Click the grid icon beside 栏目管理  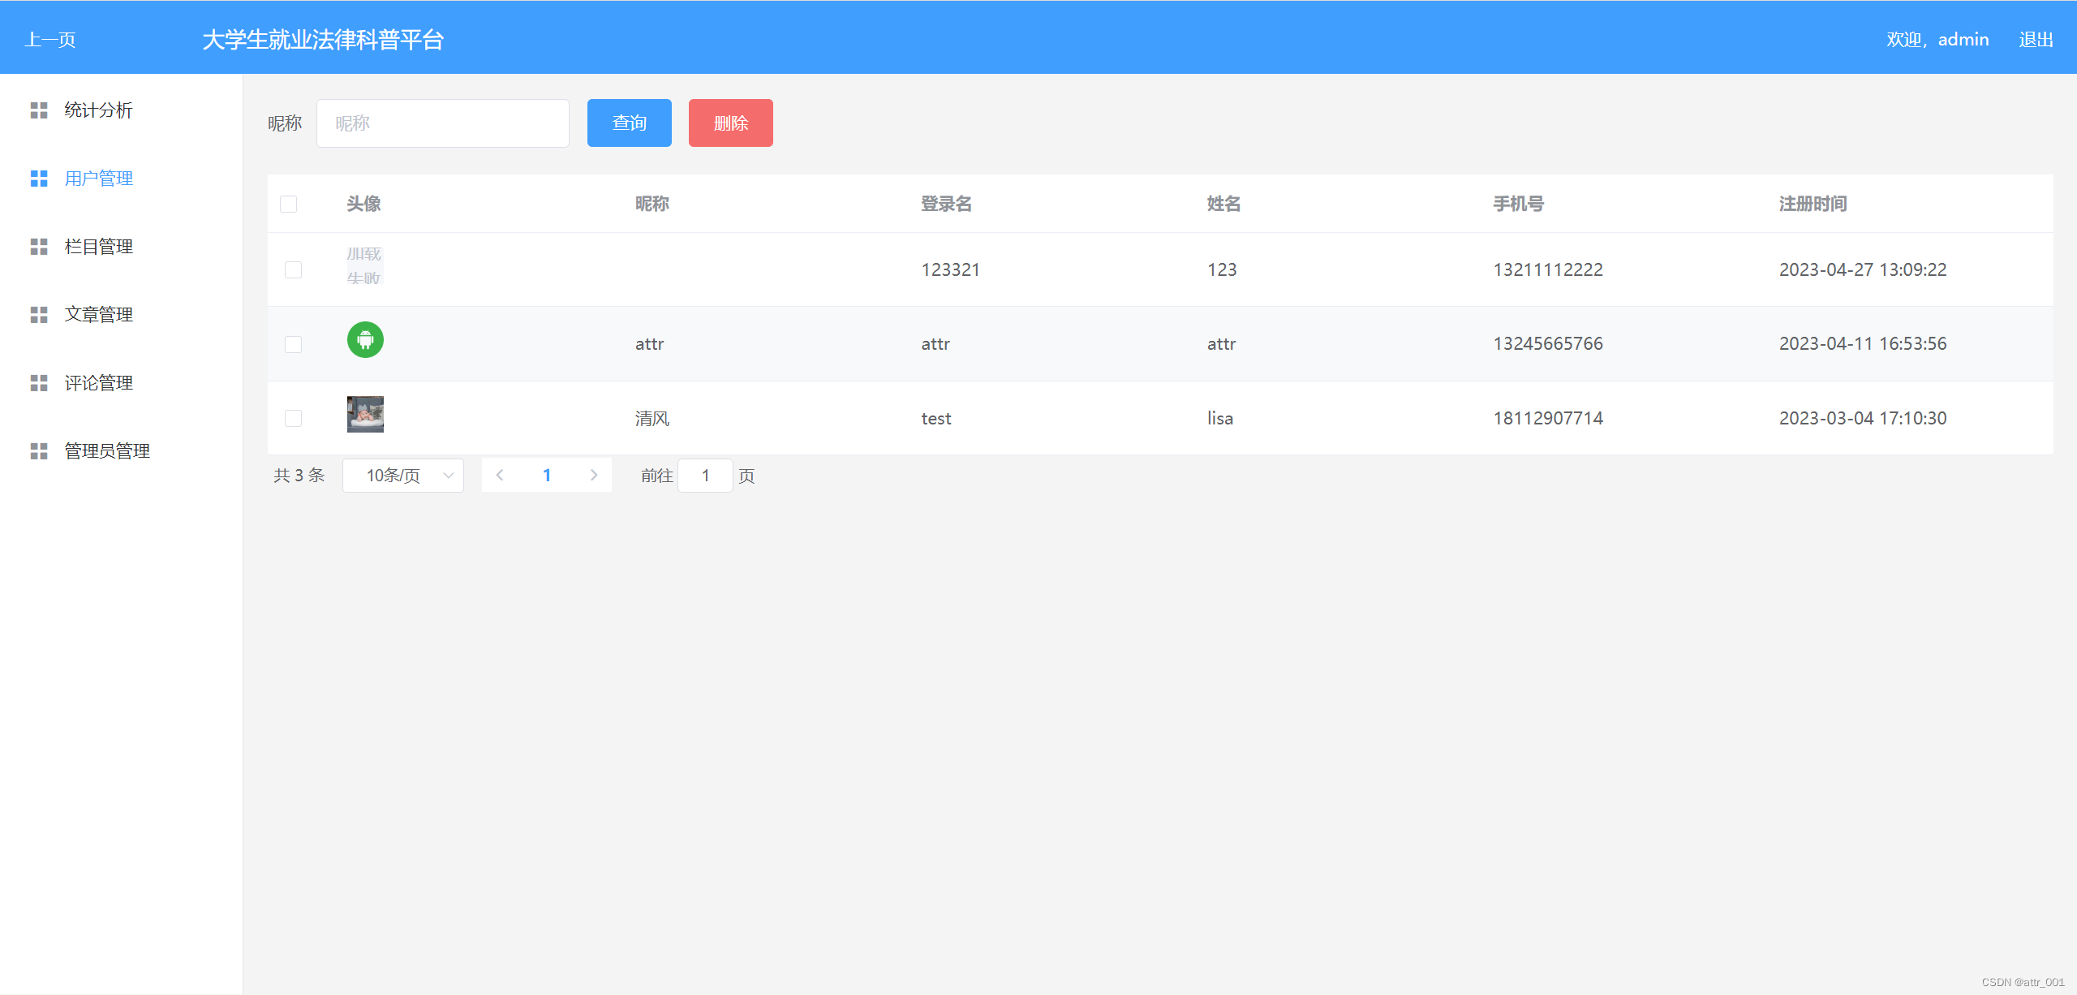[39, 247]
